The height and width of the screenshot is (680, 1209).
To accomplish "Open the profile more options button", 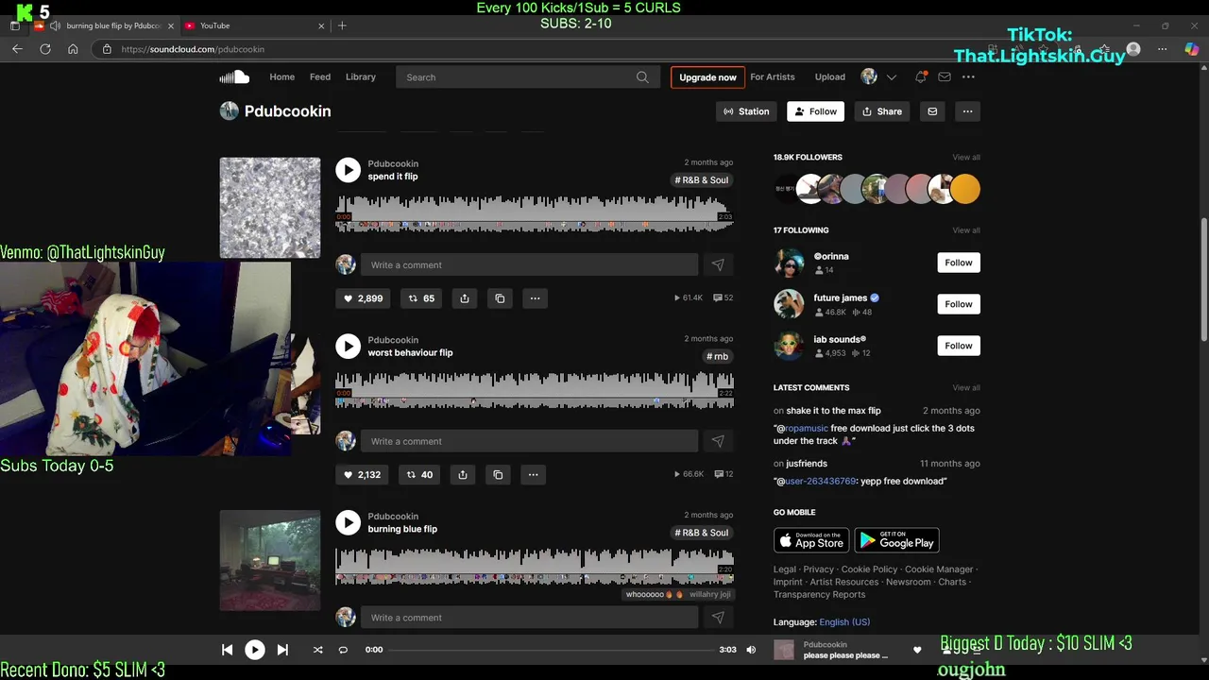I will click(967, 111).
